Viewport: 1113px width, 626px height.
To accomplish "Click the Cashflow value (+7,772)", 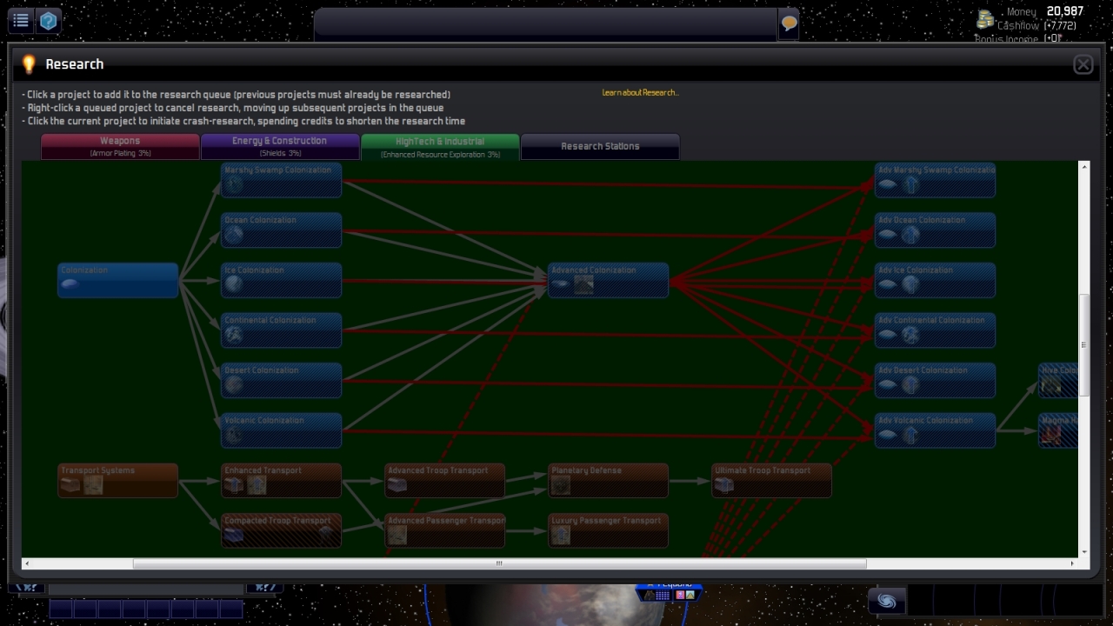I will (x=1061, y=26).
